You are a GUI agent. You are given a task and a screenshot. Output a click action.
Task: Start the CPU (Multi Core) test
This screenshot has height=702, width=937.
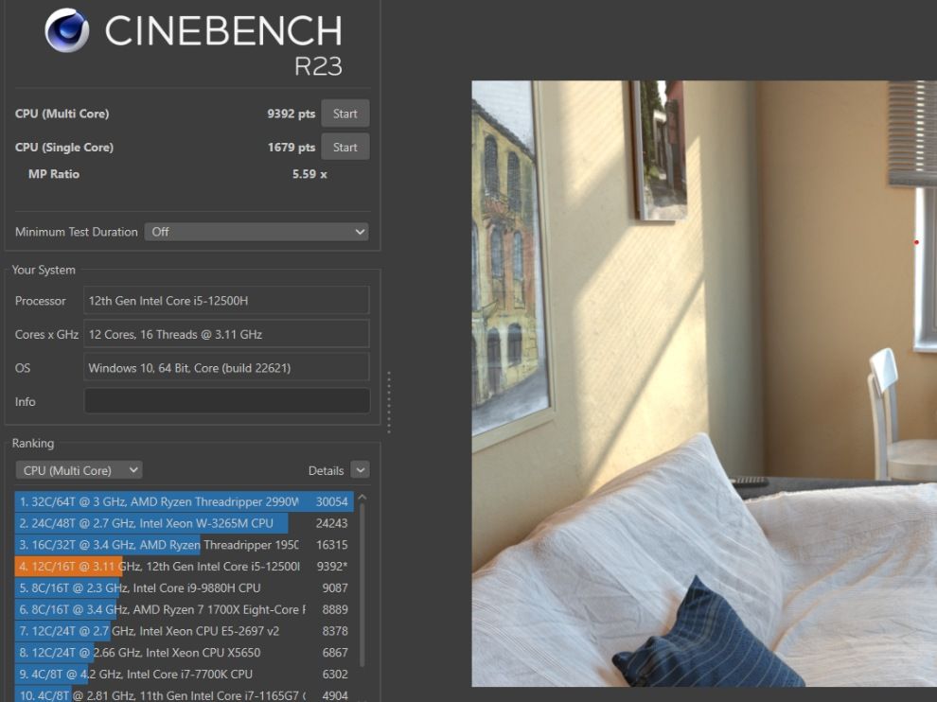pyautogui.click(x=345, y=114)
